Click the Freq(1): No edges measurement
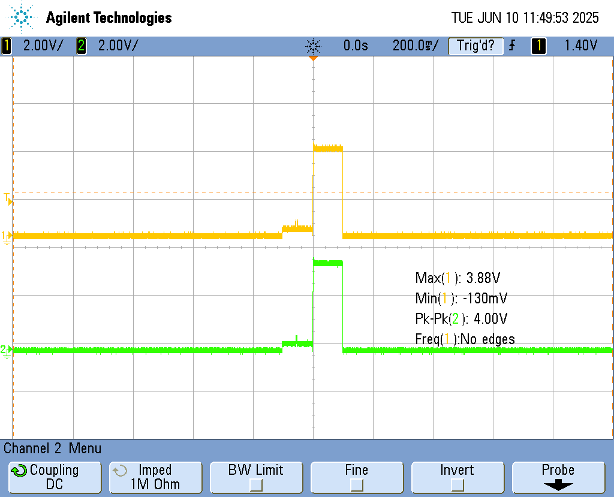The height and width of the screenshot is (497, 614). pyautogui.click(x=465, y=339)
